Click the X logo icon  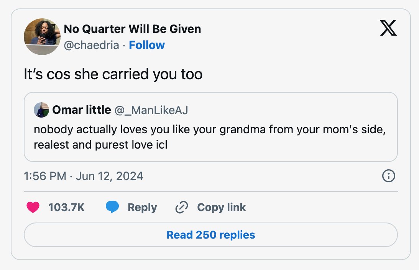click(x=388, y=28)
